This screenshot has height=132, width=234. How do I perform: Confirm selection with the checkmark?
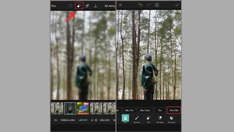(177, 5)
